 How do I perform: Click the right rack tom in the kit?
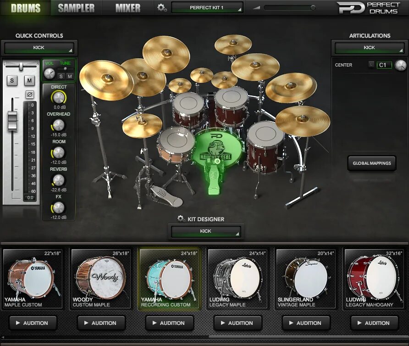point(232,105)
